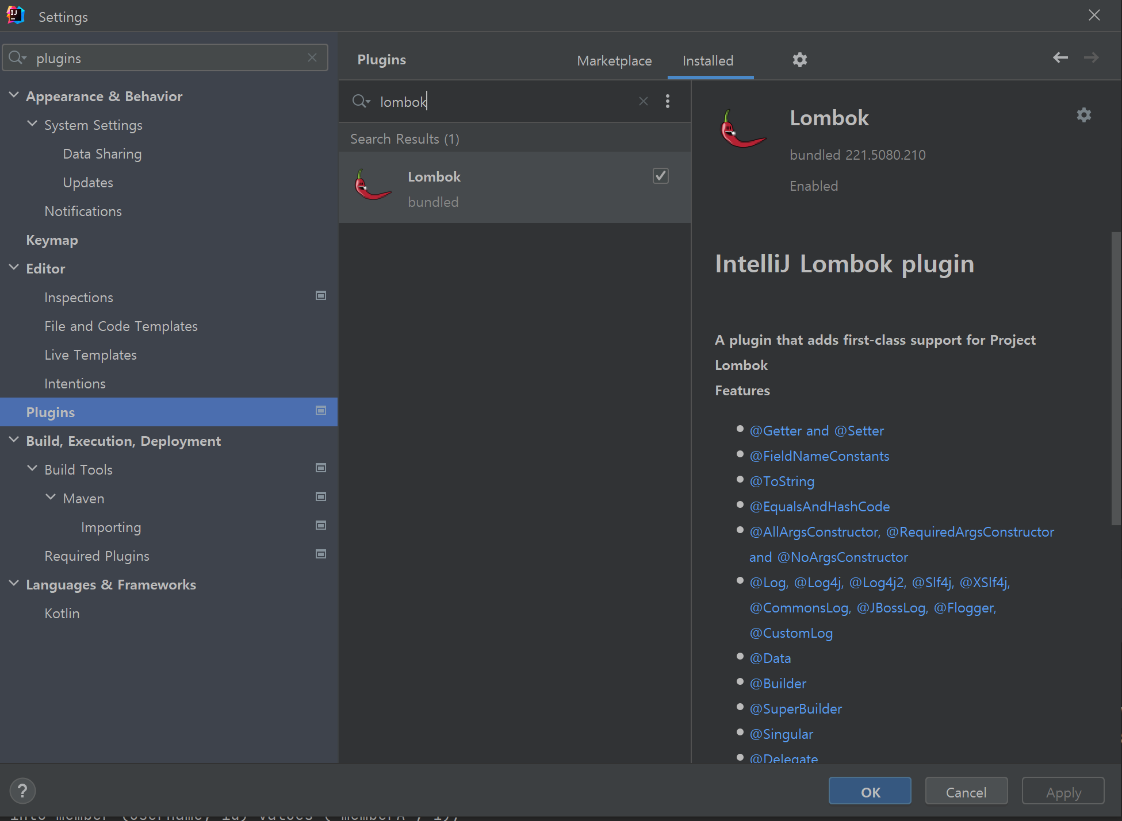Select the Lombok search result row
1122x821 pixels.
515,187
